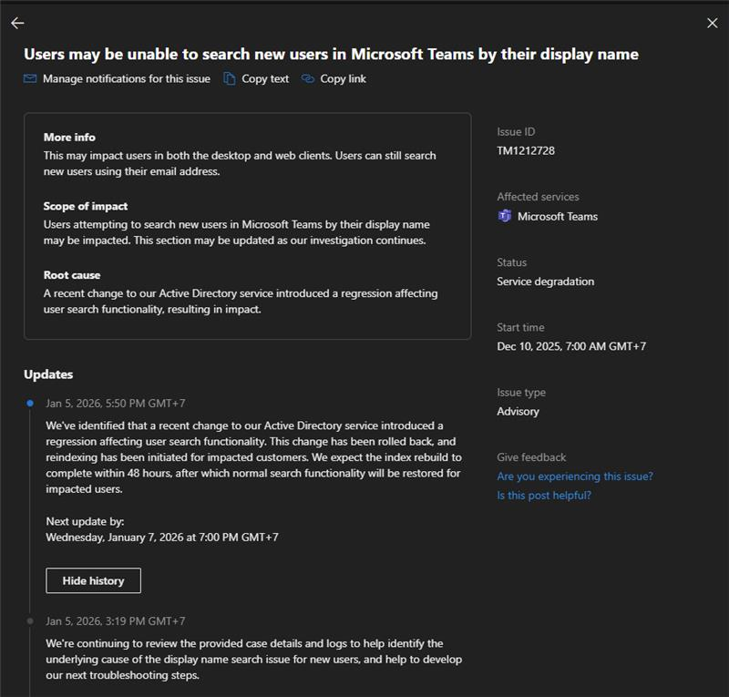The image size is (729, 697).
Task: Click the Microsoft Teams logo icon
Action: tap(505, 216)
